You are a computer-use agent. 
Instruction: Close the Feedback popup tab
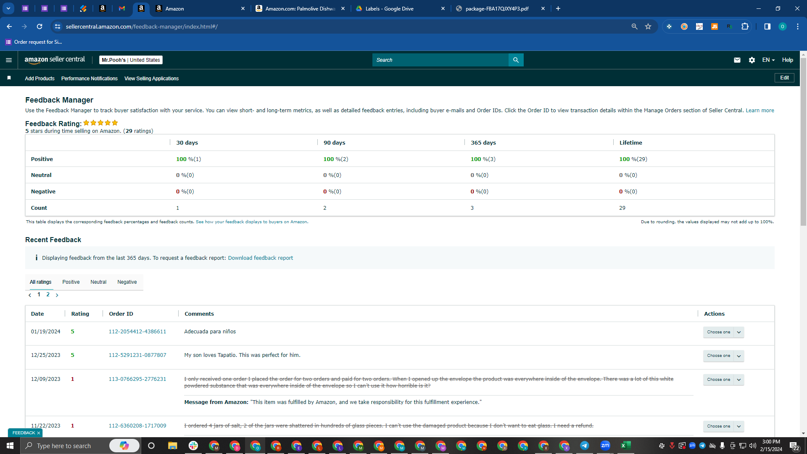click(x=39, y=433)
